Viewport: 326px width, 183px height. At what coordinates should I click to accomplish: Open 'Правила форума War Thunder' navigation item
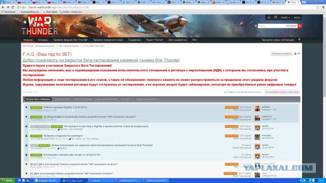(x=70, y=40)
